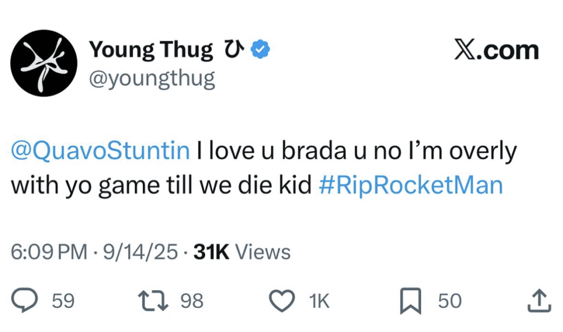Click the 1K likes count
This screenshot has width=563, height=332.
click(319, 301)
